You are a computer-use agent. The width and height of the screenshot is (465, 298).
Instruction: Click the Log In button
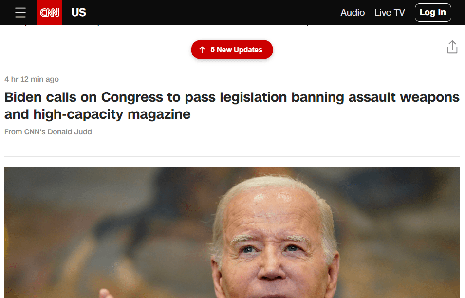[433, 13]
